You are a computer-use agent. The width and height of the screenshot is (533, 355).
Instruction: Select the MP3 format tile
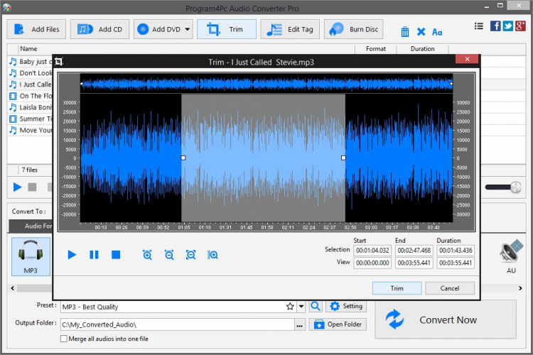[31, 256]
